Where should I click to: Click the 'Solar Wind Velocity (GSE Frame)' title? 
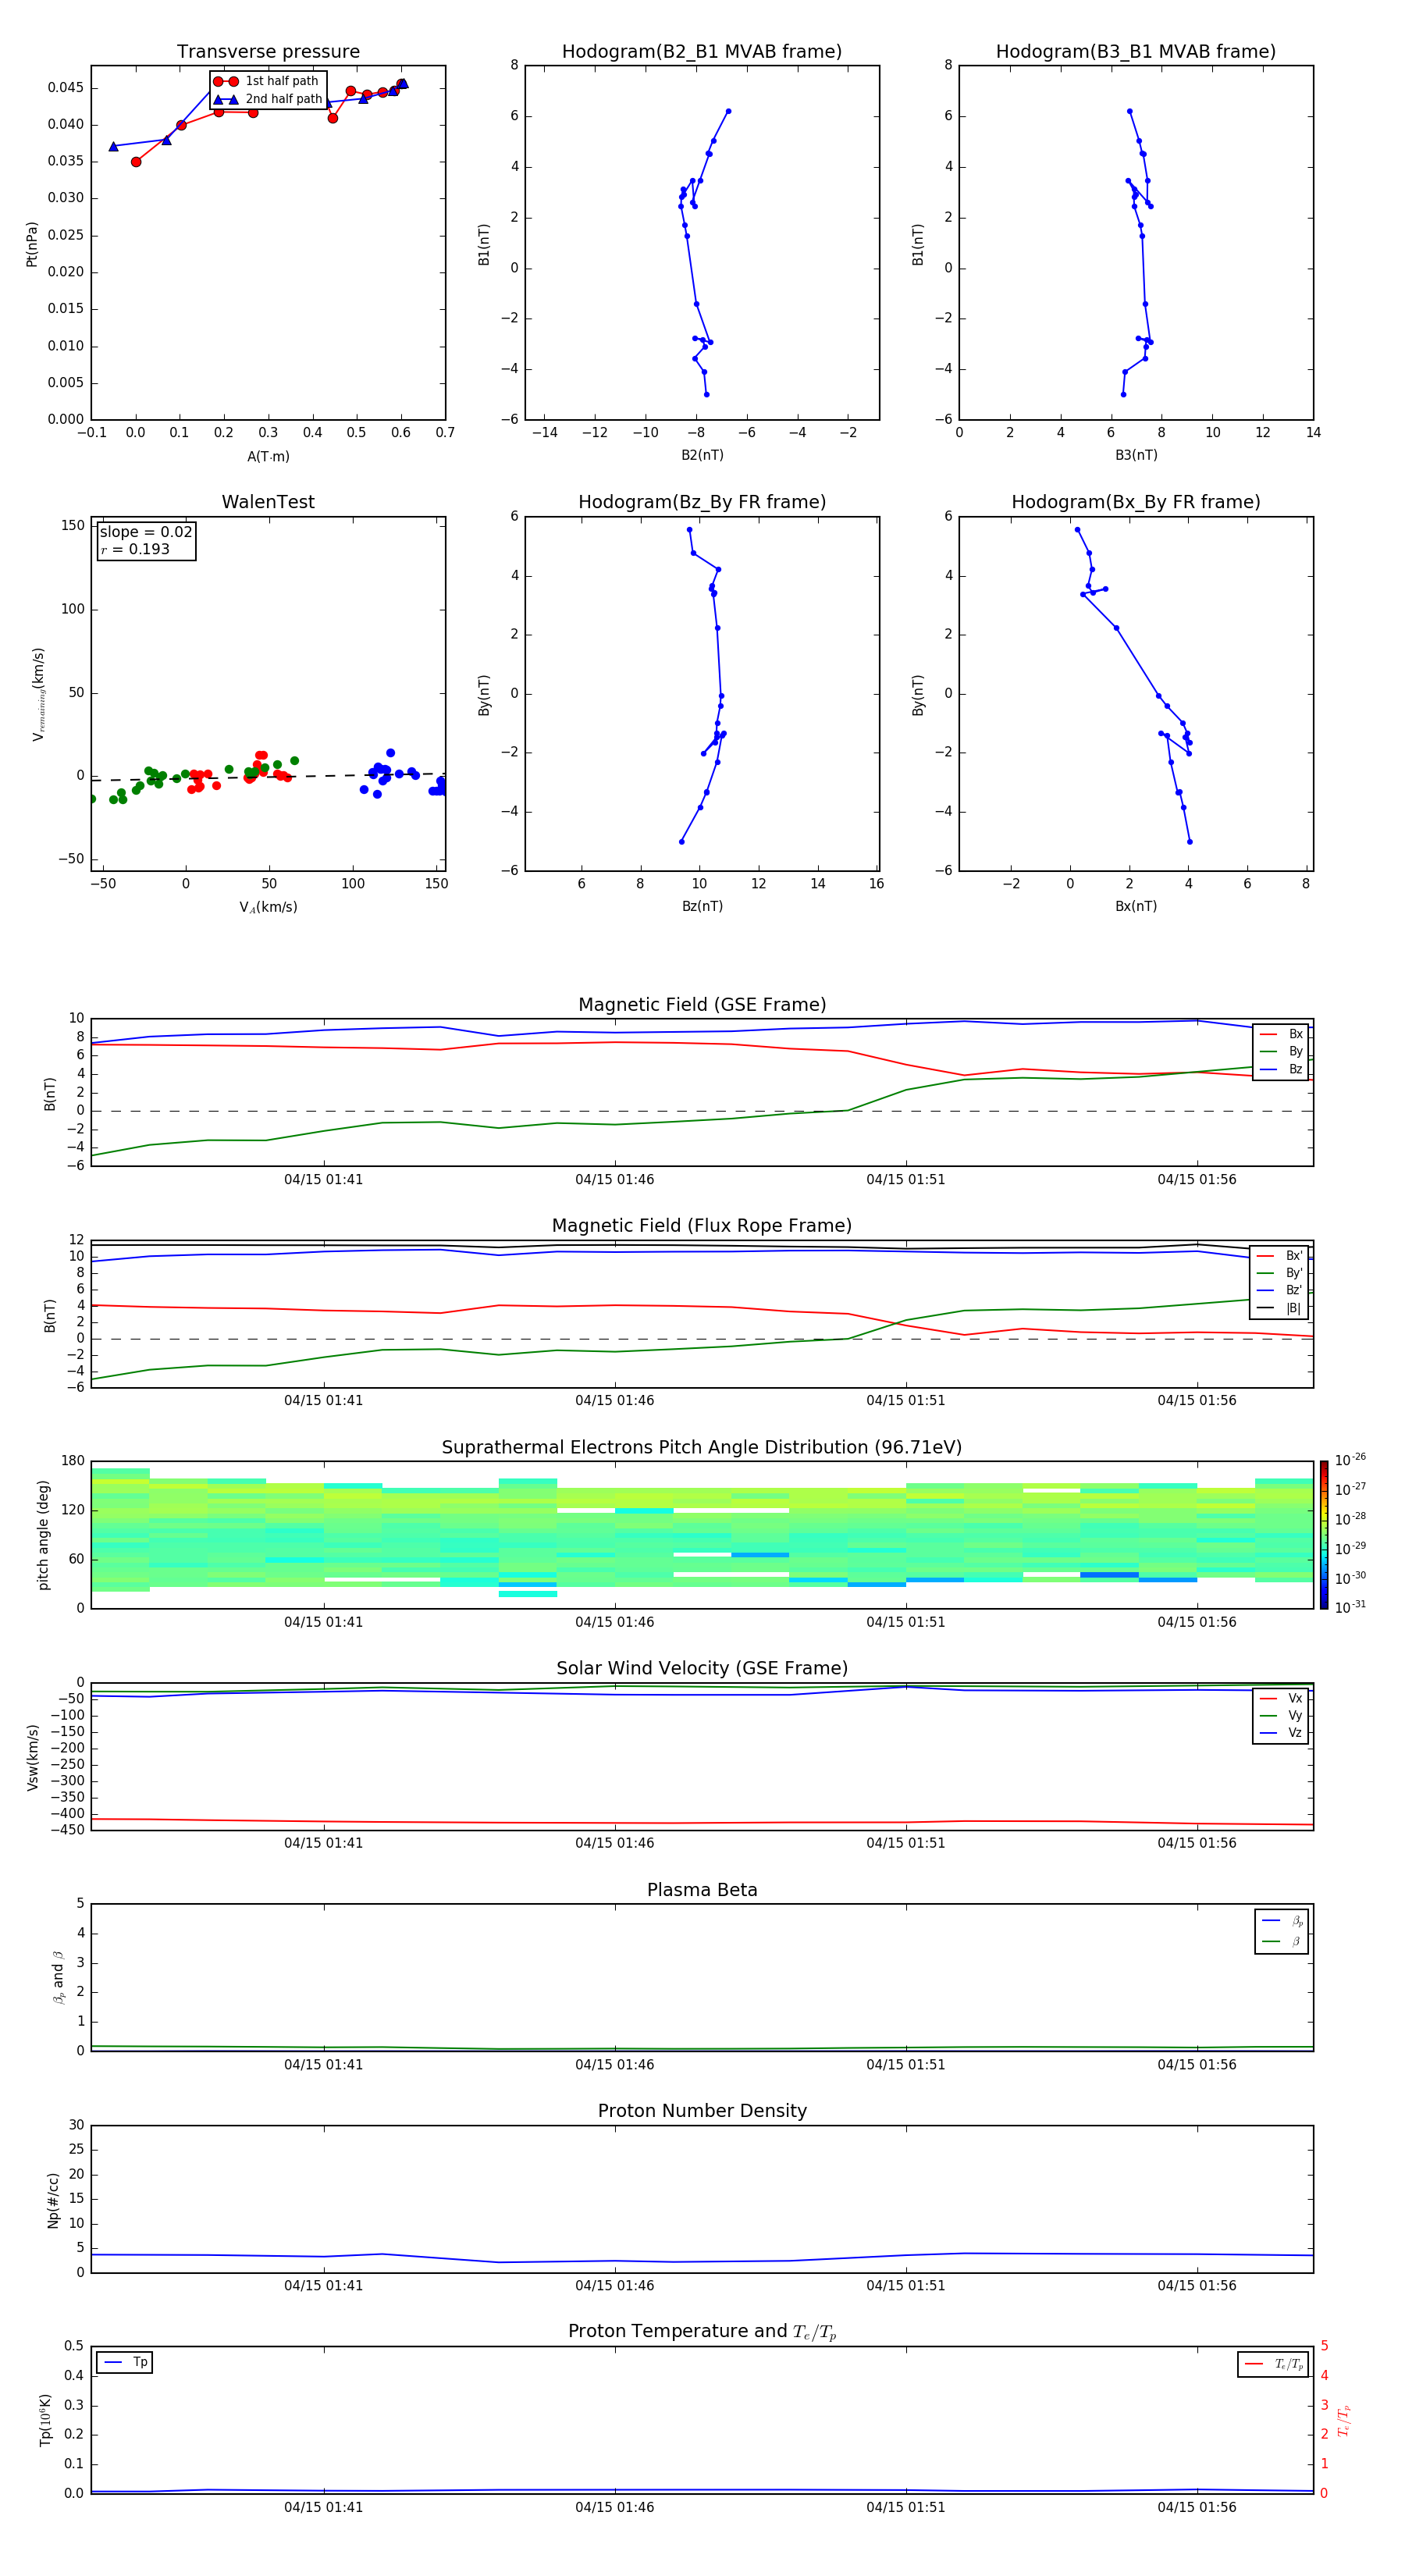(x=701, y=1668)
